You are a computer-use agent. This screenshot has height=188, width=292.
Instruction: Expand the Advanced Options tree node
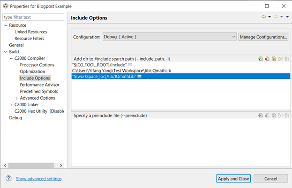(17, 98)
